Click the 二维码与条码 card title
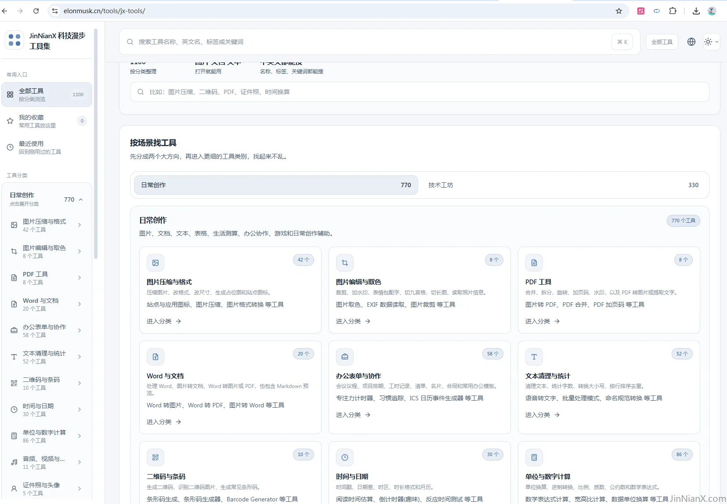 click(166, 477)
